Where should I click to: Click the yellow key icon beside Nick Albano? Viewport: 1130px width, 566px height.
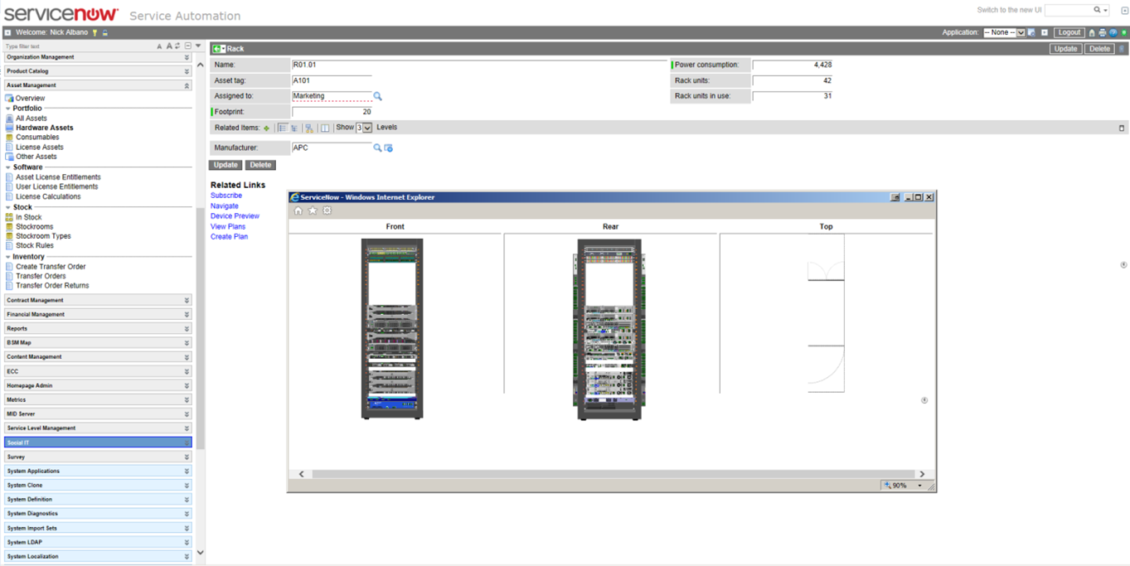click(95, 32)
